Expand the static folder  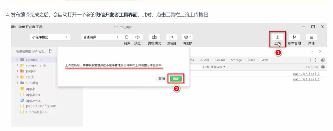pyautogui.click(x=17, y=77)
